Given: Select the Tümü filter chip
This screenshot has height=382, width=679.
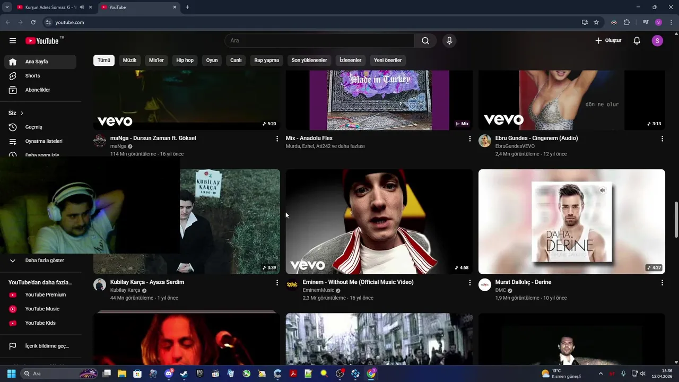Looking at the screenshot, I should (104, 60).
